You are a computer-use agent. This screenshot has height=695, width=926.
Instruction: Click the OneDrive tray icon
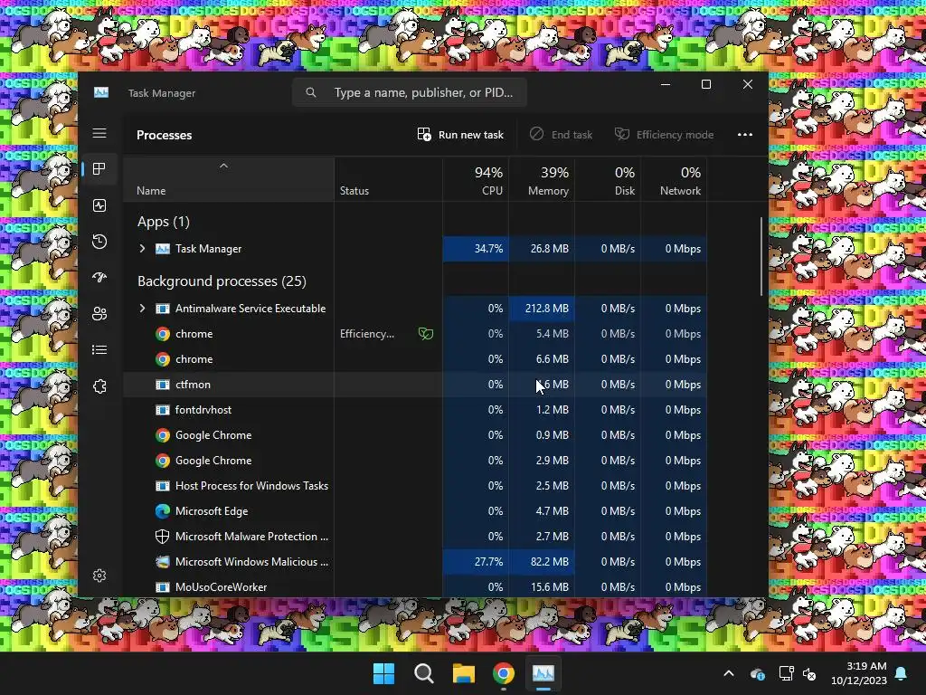click(758, 673)
